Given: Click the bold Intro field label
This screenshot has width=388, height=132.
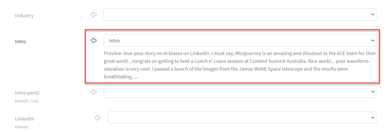Looking at the screenshot, I should (20, 42).
